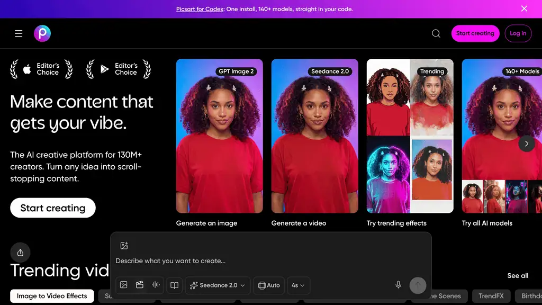Dismiss the promo banner with the X
The width and height of the screenshot is (542, 305).
point(524,8)
